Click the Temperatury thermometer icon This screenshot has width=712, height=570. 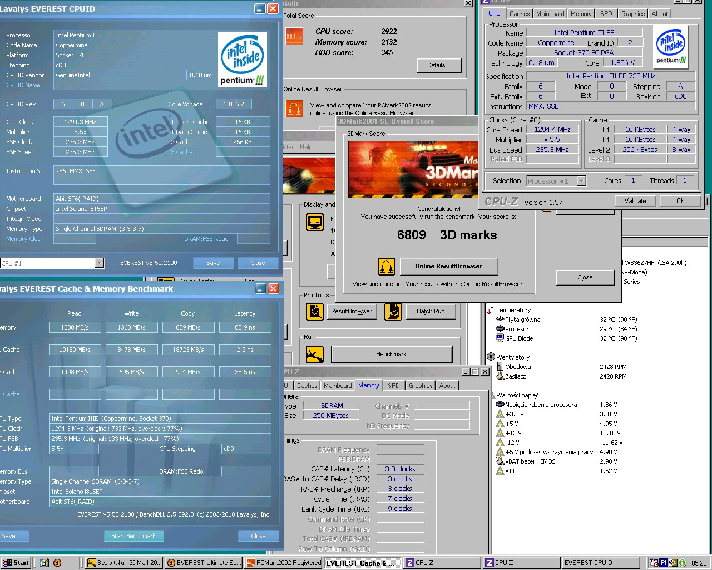point(490,310)
